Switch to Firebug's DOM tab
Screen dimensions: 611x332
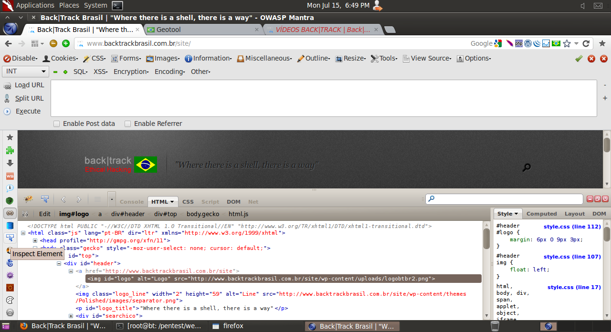[x=233, y=202]
